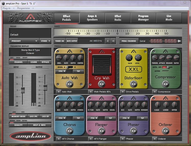The image size is (191, 146).
Task: Decrease tuner reference with the -1 button
Action: (107, 41)
